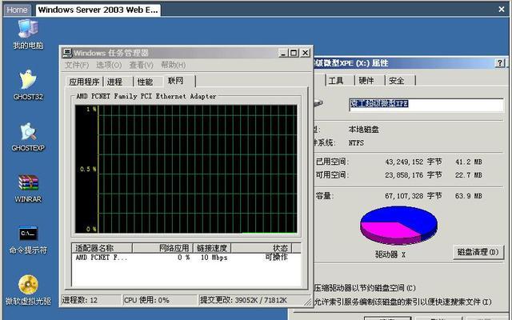Select the GHOST32 desktop icon

pyautogui.click(x=28, y=85)
